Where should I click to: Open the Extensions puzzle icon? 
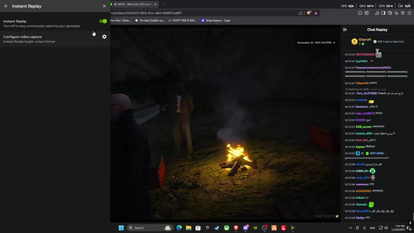click(360, 13)
